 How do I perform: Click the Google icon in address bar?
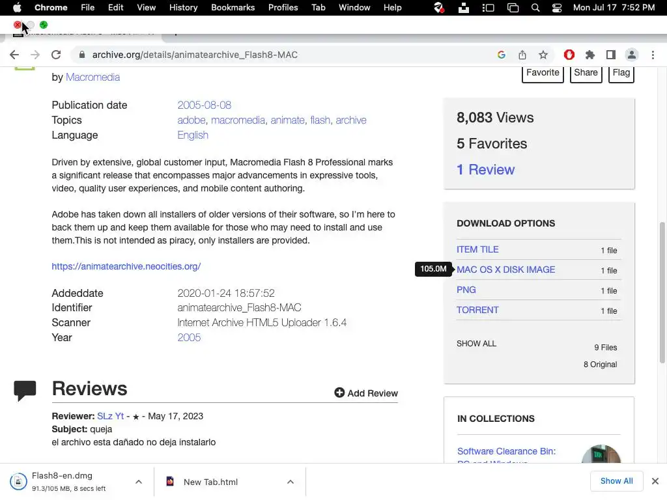coord(502,55)
